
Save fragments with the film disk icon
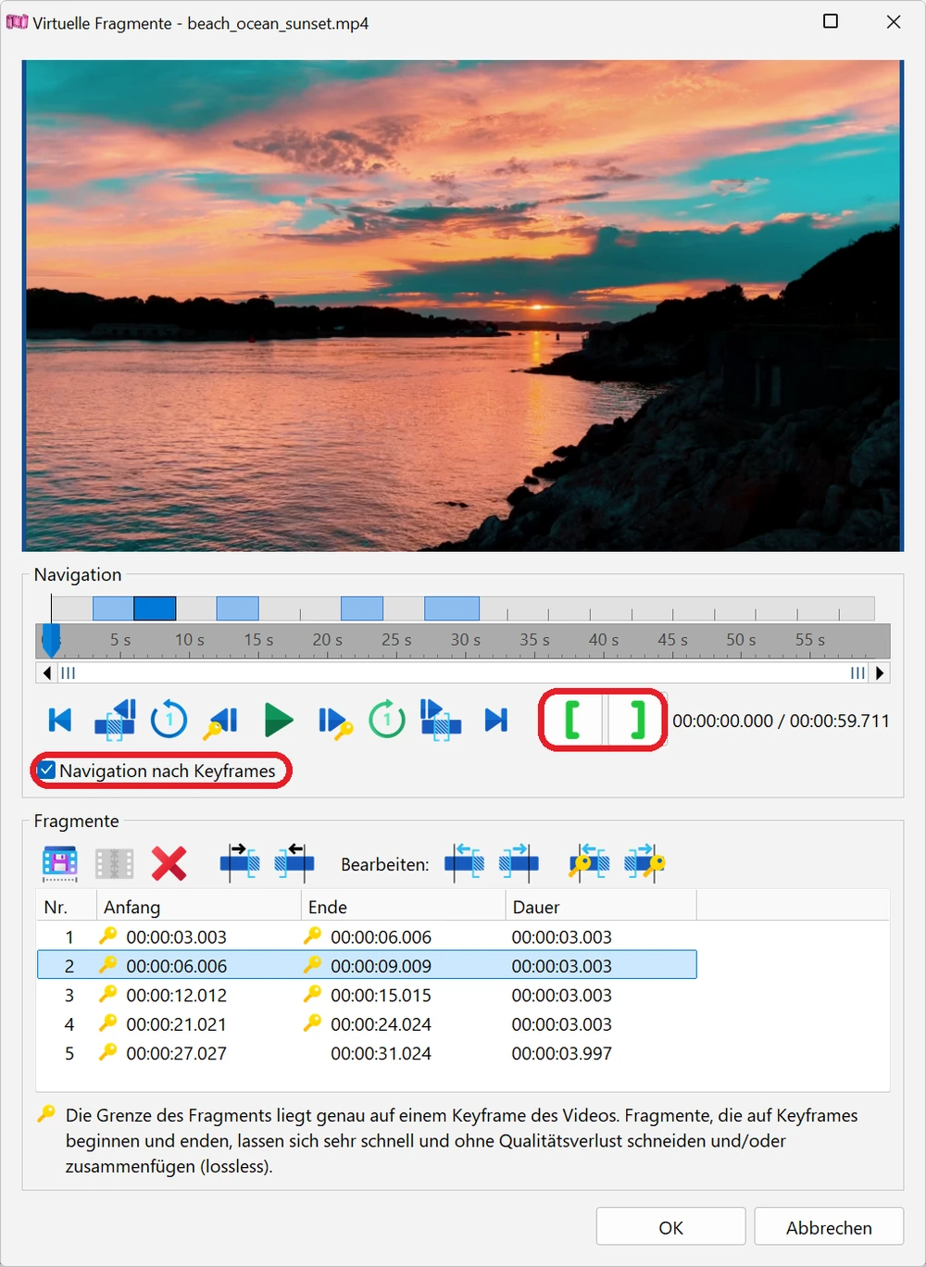(60, 863)
